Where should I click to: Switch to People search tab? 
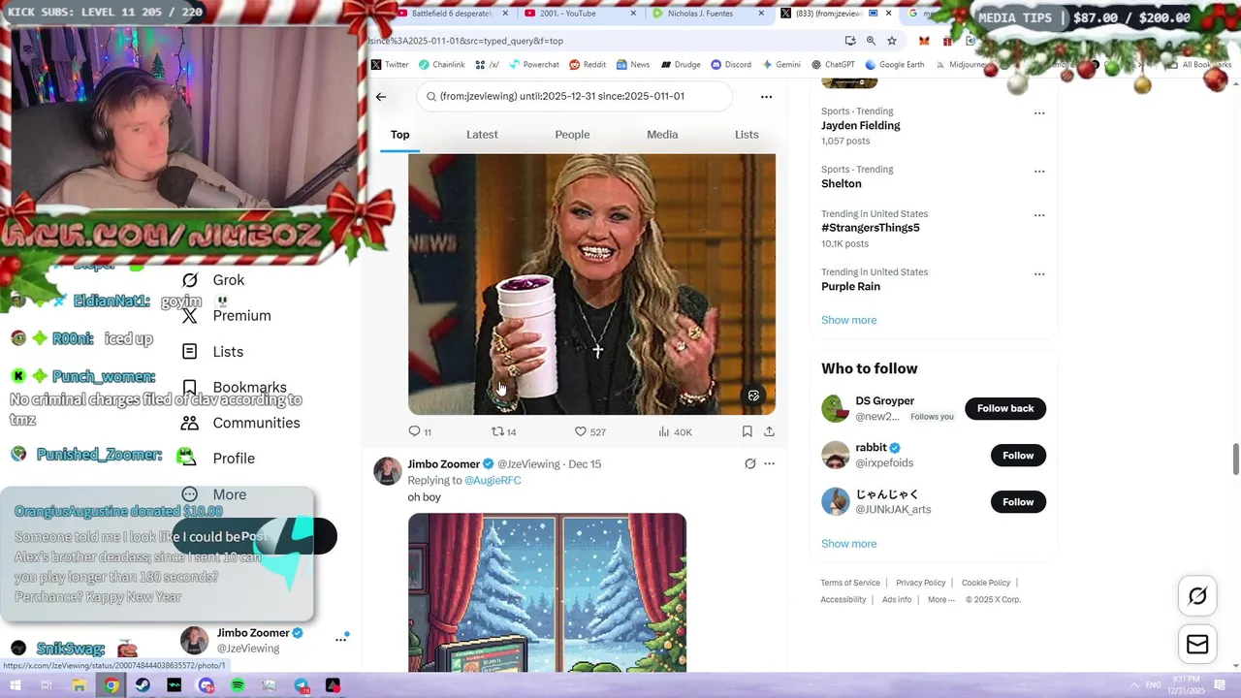572,135
